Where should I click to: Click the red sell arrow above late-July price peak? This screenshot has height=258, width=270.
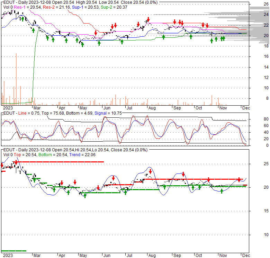(148, 19)
